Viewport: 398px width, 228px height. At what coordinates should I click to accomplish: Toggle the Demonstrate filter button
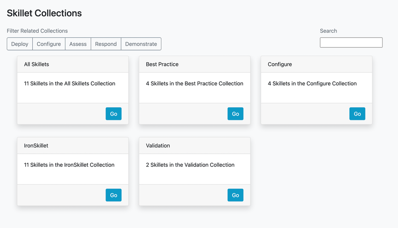click(x=141, y=44)
